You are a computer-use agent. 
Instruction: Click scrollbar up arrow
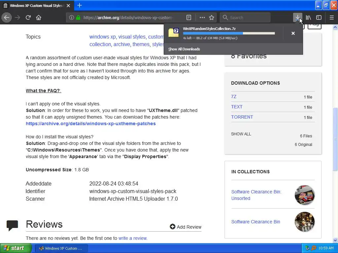[335, 27]
